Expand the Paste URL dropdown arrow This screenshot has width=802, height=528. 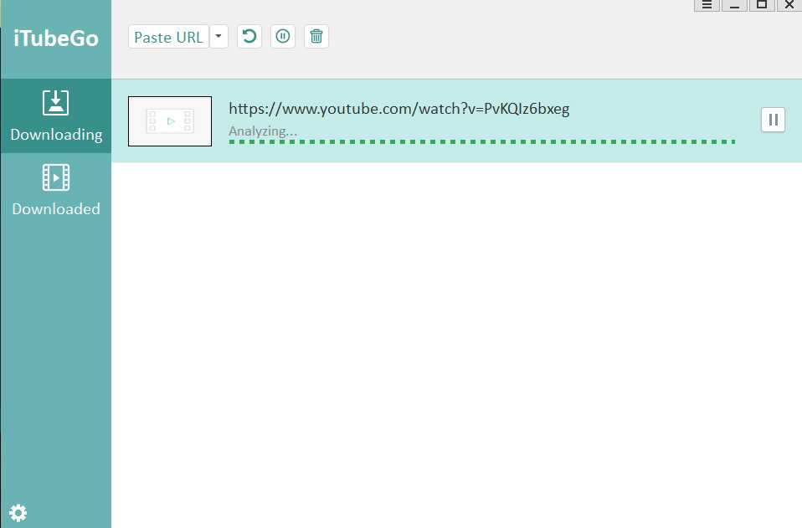pos(218,37)
